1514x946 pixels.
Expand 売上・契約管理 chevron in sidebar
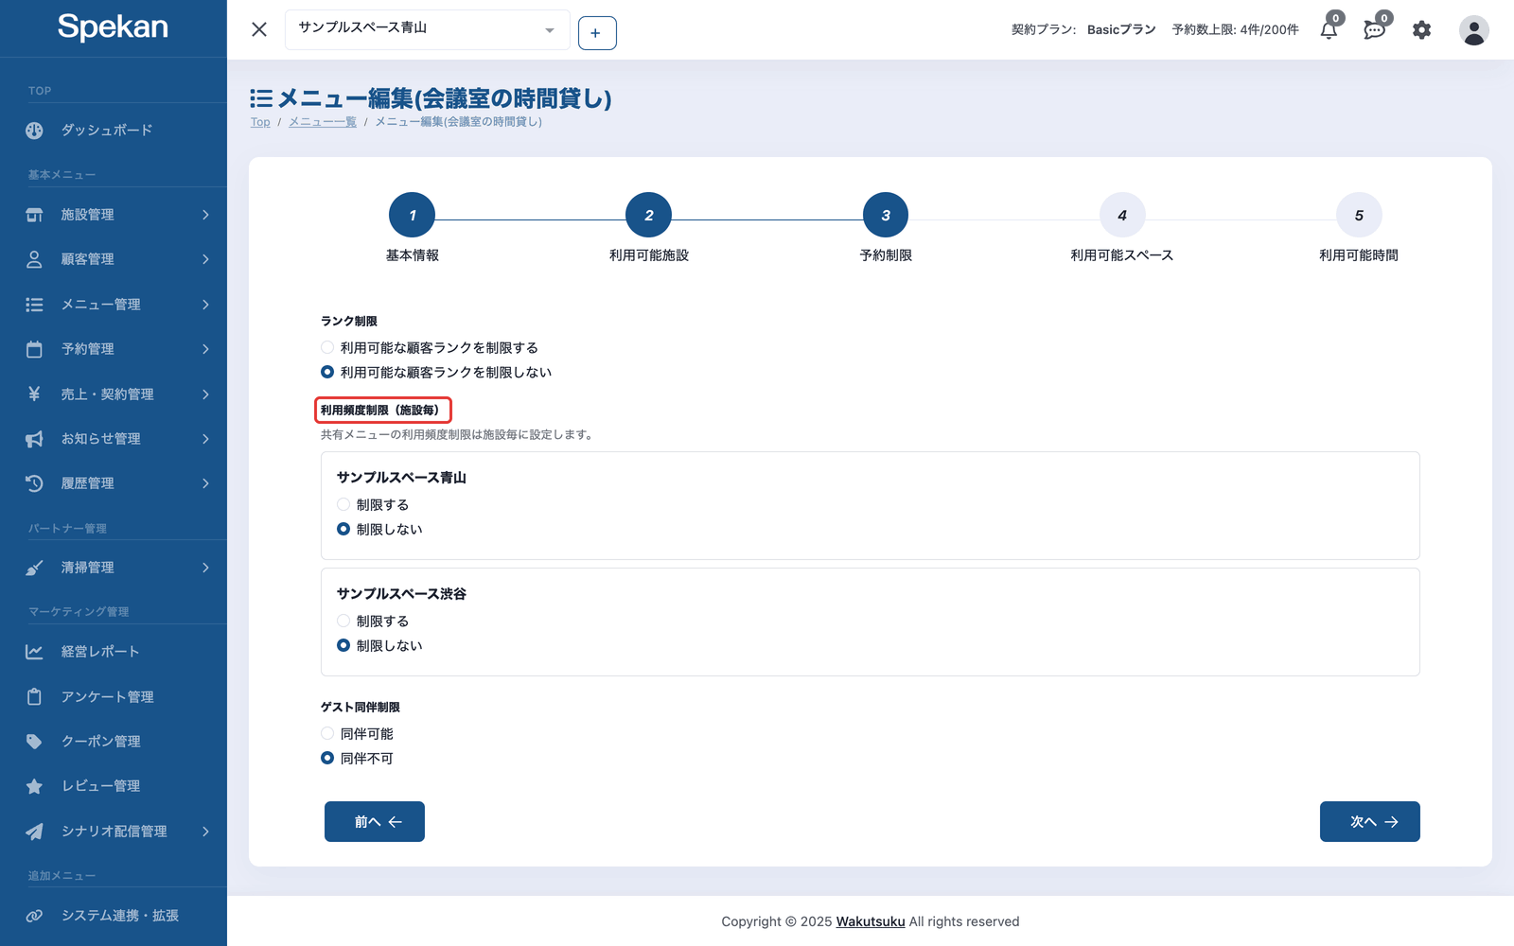pyautogui.click(x=205, y=394)
